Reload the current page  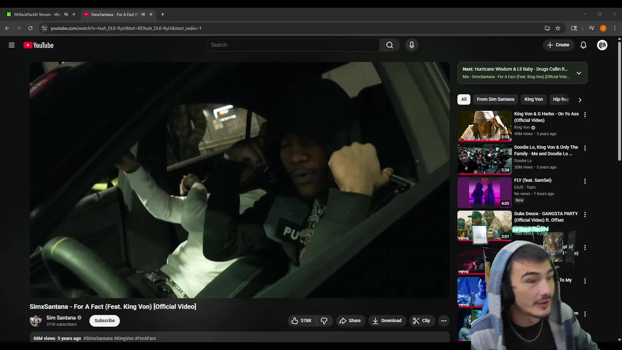30,28
